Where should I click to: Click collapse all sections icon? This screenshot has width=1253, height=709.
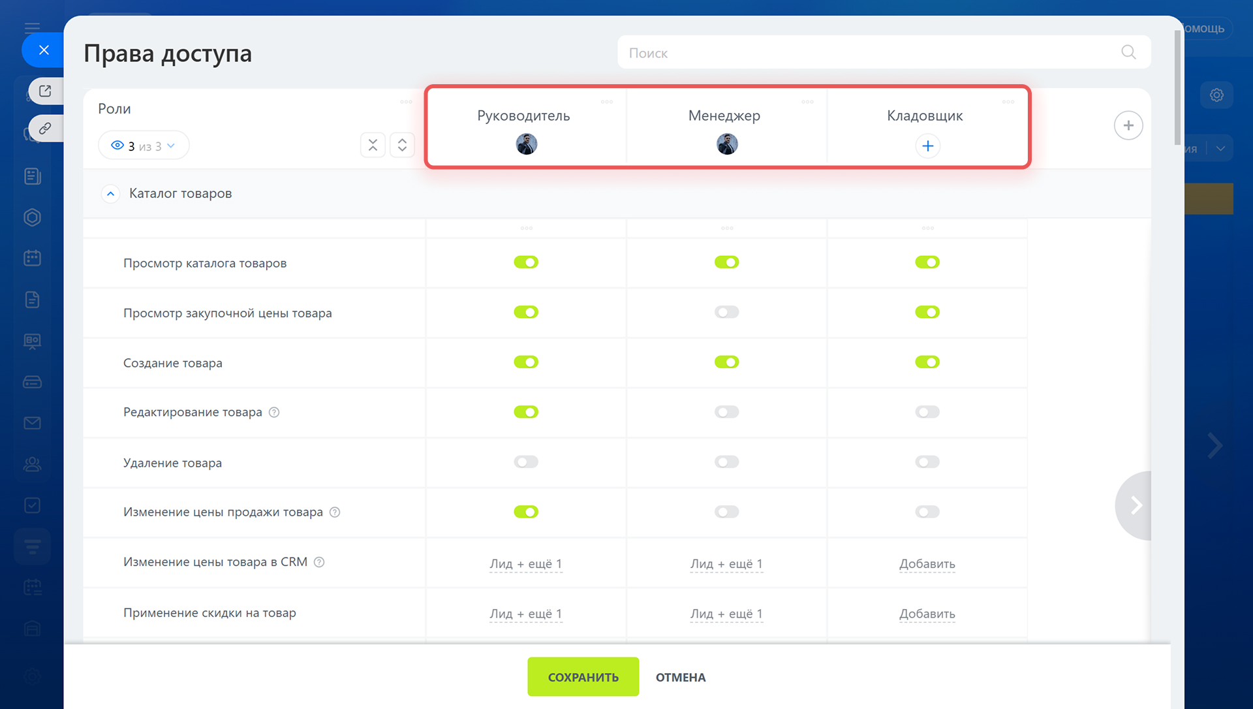pos(373,145)
